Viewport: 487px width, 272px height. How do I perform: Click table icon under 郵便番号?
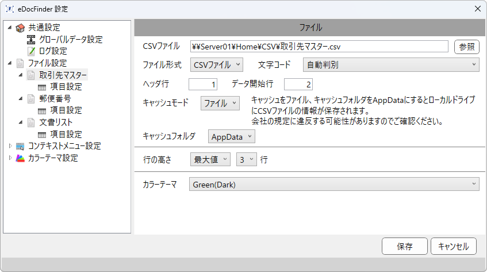pos(42,111)
